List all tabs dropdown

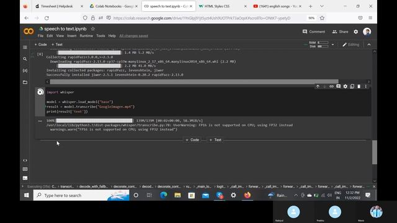coord(321,6)
